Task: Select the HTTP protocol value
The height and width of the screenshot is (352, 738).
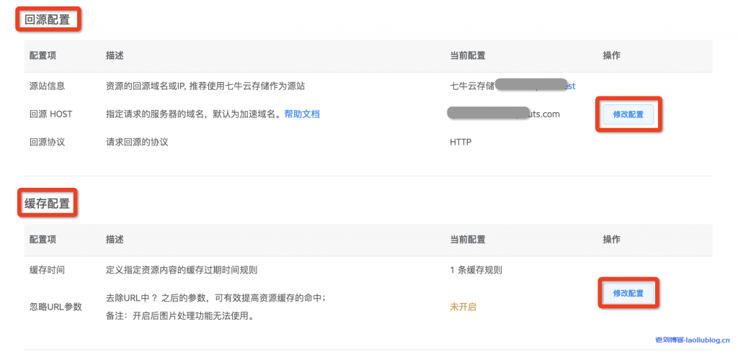Action: (x=461, y=142)
